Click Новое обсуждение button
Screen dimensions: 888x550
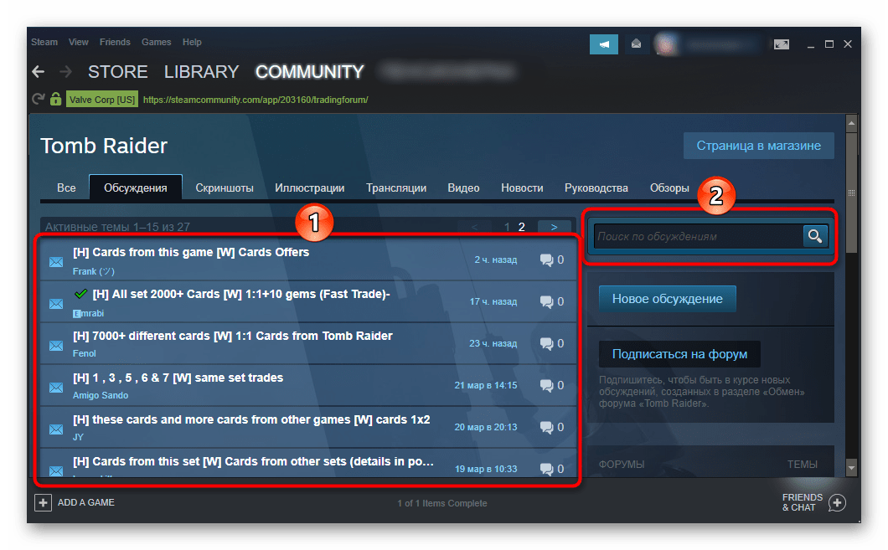(667, 299)
